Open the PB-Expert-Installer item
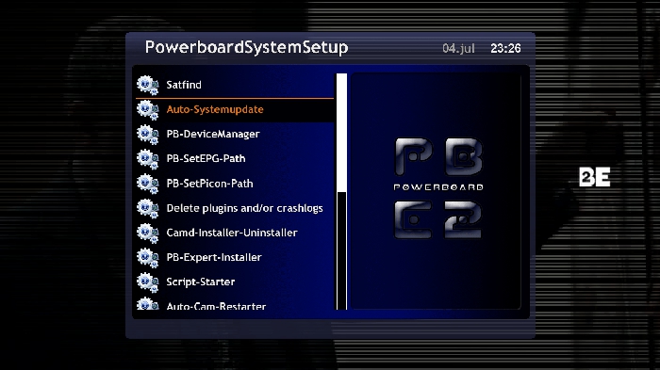Screen dimensions: 660x370 coord(235,258)
